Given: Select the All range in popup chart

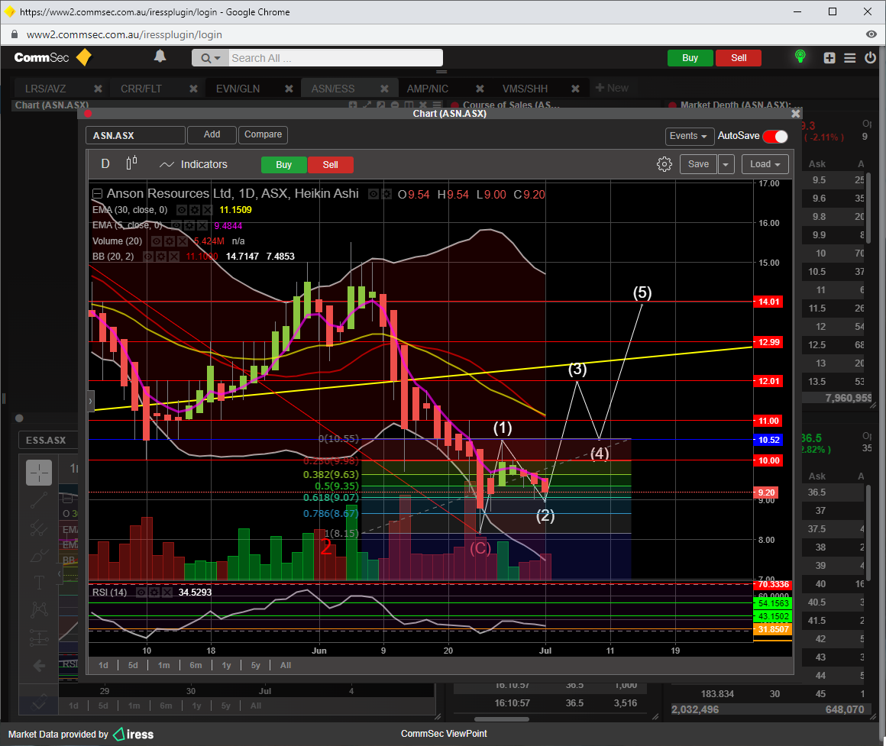Looking at the screenshot, I should tap(286, 665).
